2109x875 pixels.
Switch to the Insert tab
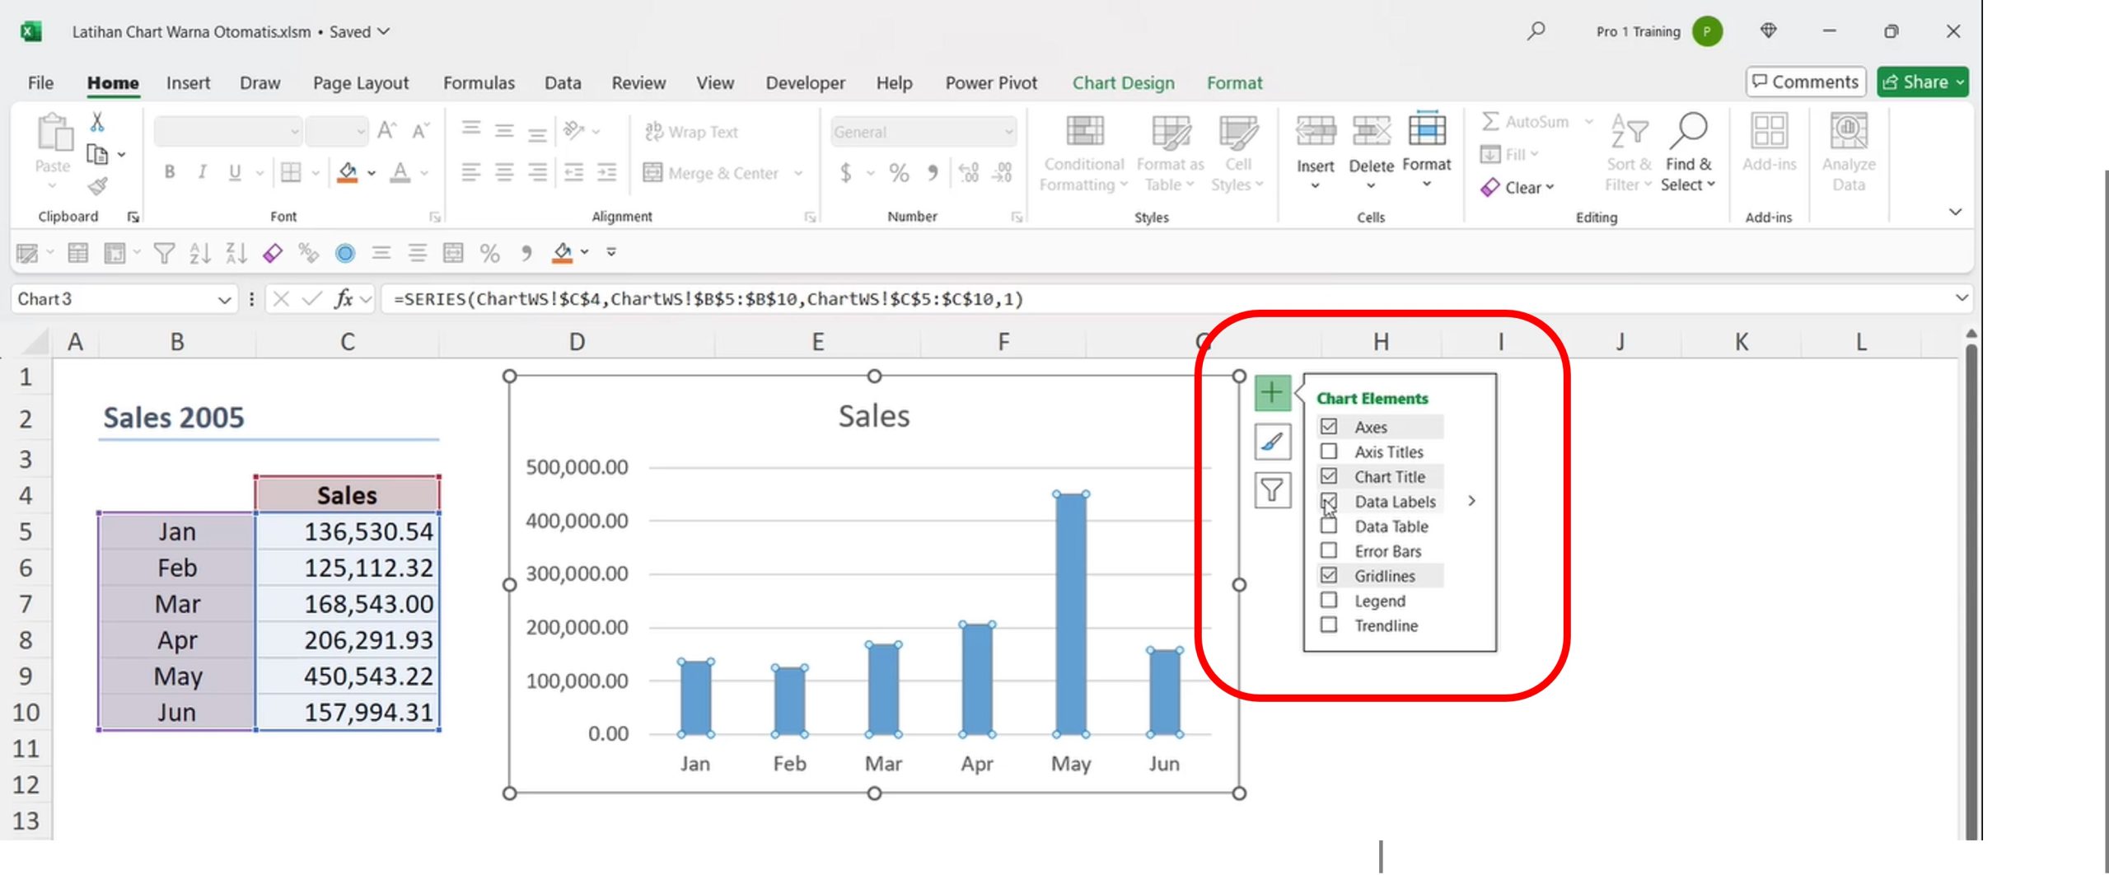pyautogui.click(x=188, y=83)
